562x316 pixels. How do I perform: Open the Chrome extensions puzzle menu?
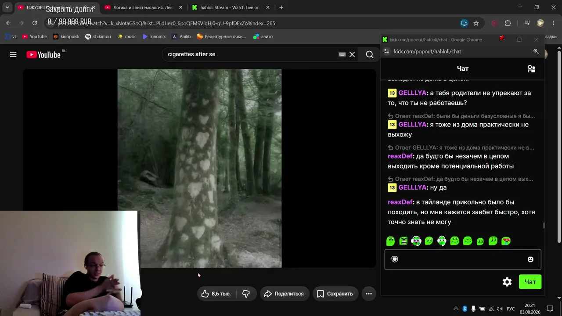508,23
